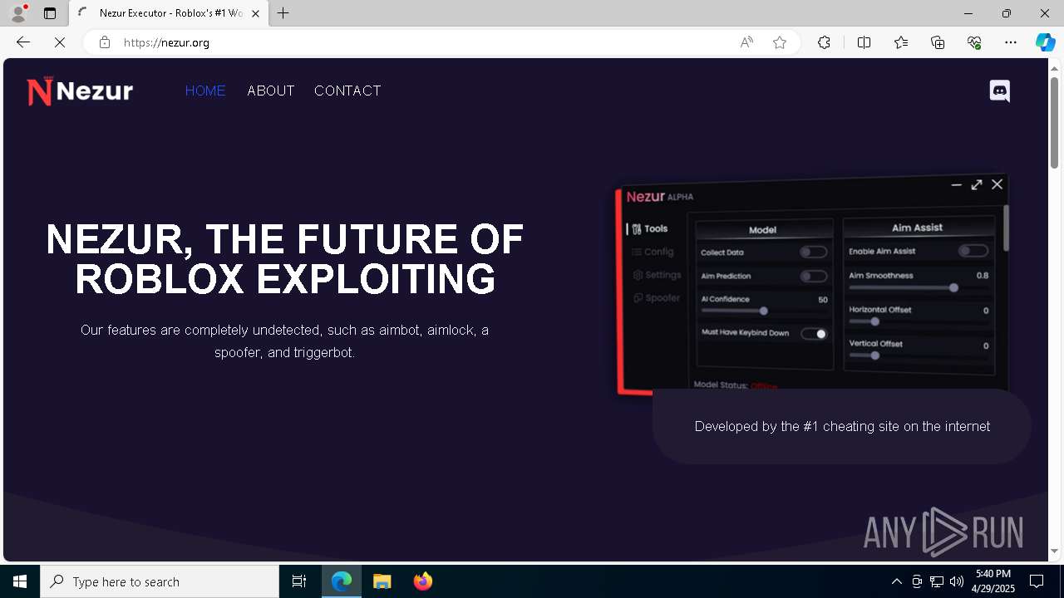Open the Collections icon
The width and height of the screenshot is (1064, 598).
[938, 42]
